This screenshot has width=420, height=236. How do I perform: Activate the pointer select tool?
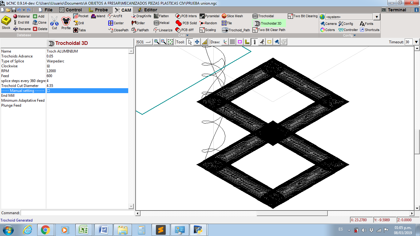(190, 42)
